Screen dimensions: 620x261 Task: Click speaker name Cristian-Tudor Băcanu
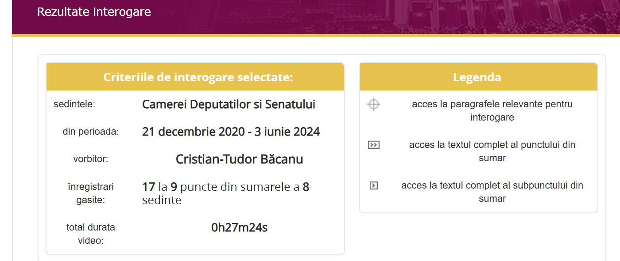(x=240, y=159)
